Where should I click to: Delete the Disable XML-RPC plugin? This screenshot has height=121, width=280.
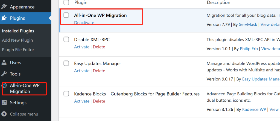[99, 47]
